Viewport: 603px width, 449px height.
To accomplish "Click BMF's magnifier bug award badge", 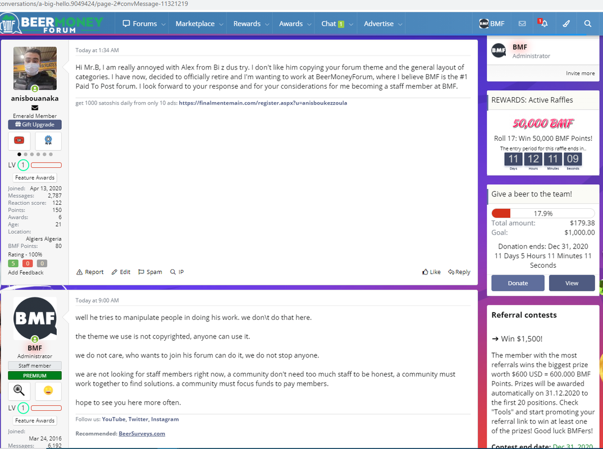I will coord(19,390).
